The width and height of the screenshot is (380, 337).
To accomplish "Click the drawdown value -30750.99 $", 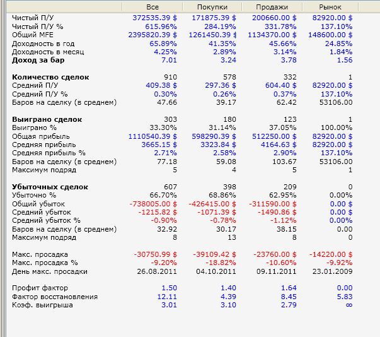I will (156, 254).
